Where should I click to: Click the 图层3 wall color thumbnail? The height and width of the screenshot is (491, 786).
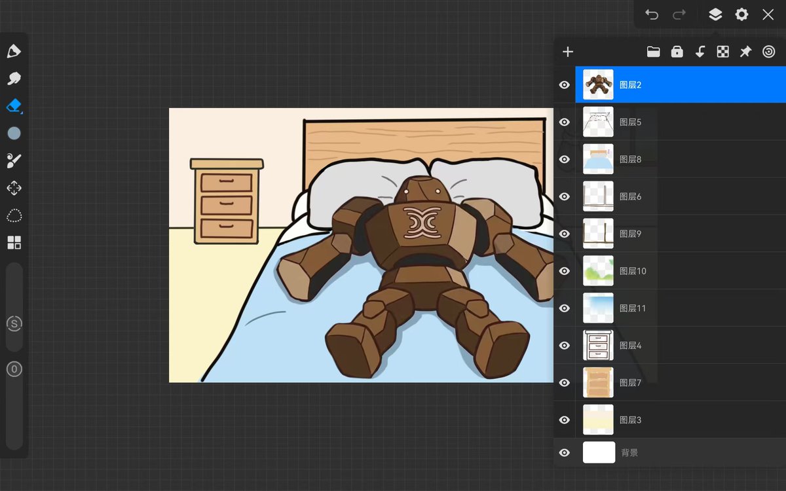[x=598, y=420]
